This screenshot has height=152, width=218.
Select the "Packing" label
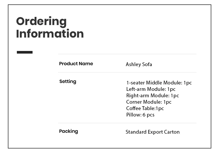69,131
